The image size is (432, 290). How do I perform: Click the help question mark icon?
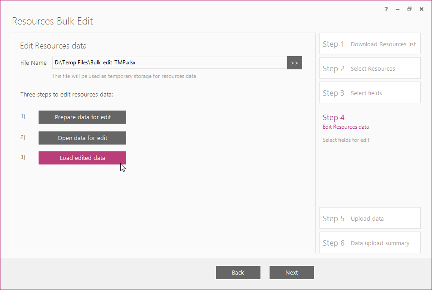[x=386, y=9]
